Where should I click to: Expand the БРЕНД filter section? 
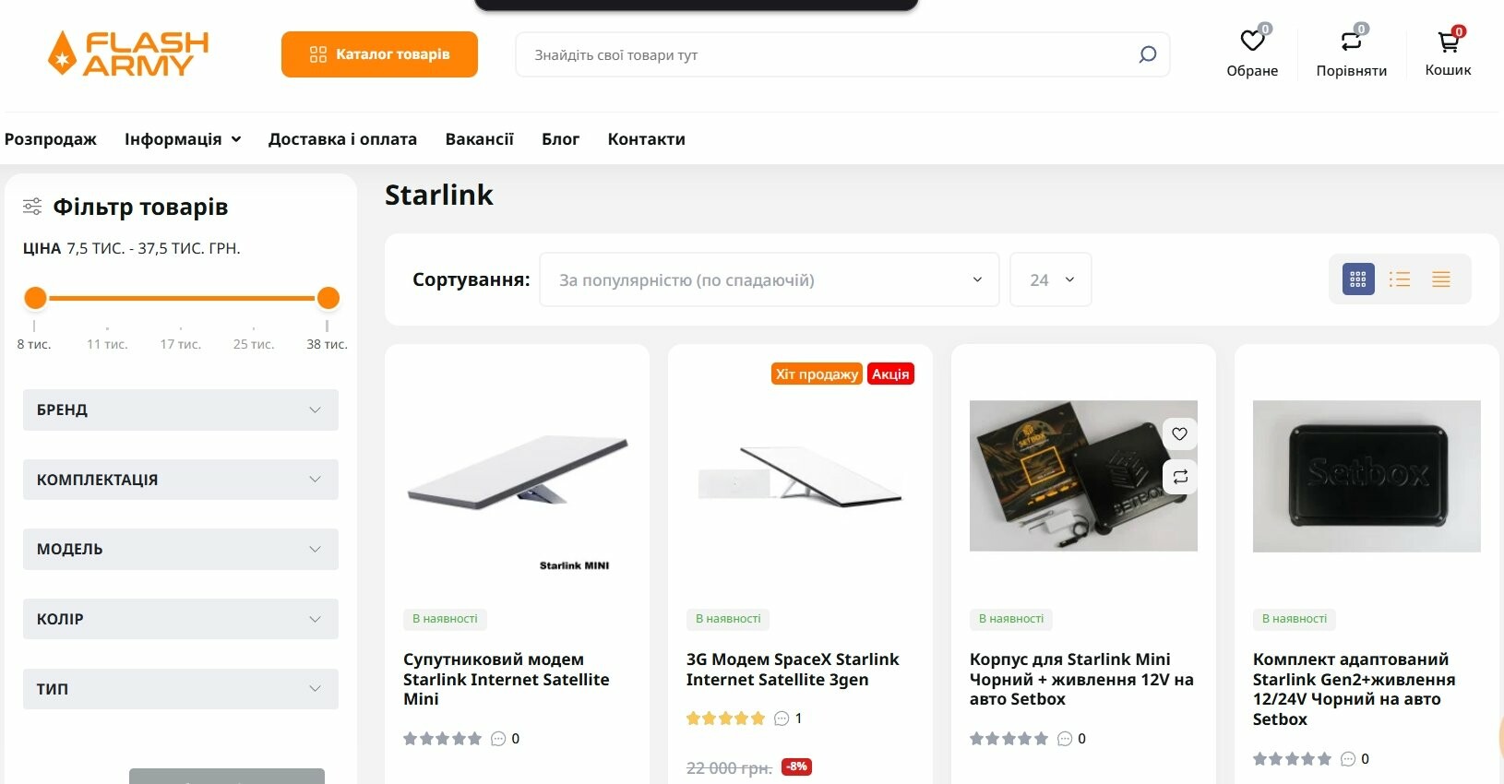(181, 410)
